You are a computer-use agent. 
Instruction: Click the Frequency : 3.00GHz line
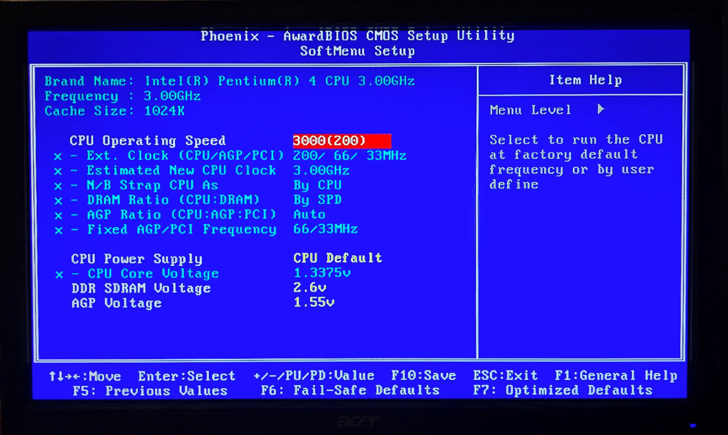point(122,96)
